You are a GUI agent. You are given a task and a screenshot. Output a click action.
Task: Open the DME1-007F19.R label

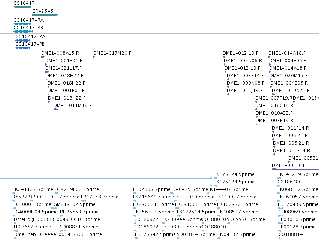tap(274, 98)
